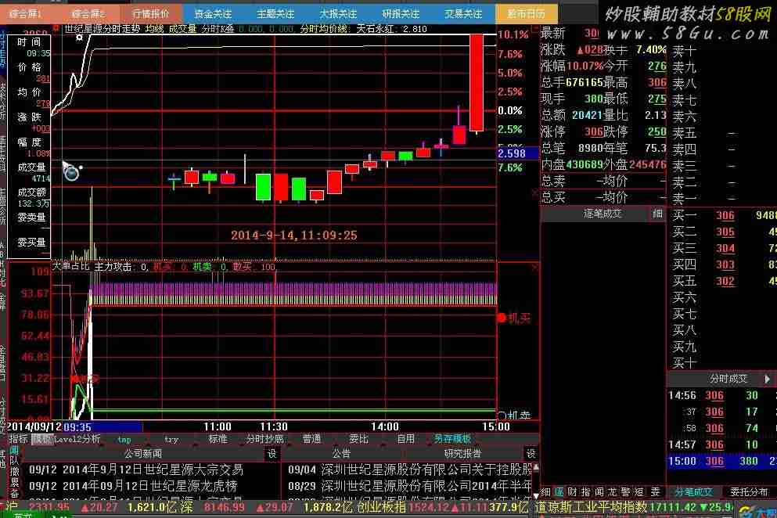
Task: Click the 机买 legend marker
Action: coord(514,318)
